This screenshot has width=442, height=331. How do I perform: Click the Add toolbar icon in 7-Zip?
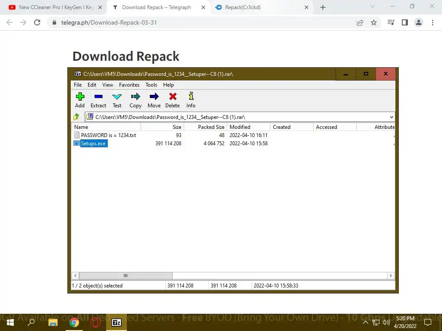pos(80,97)
